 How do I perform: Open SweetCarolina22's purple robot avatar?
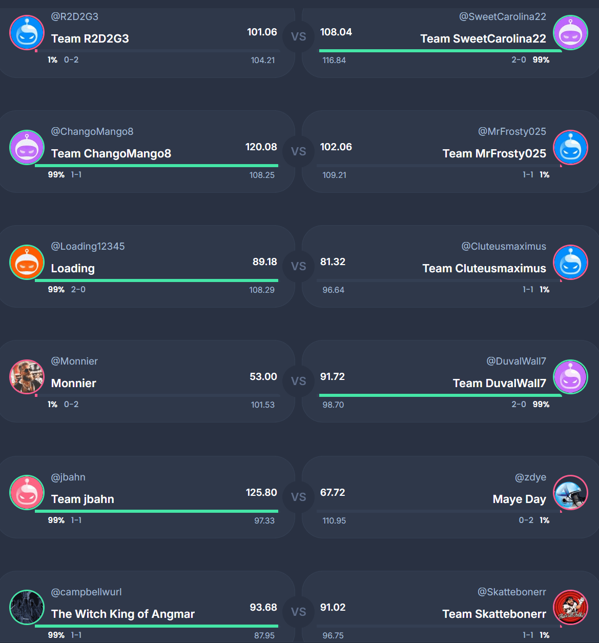click(x=570, y=33)
